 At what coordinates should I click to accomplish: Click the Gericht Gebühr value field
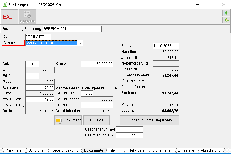tap(87, 93)
